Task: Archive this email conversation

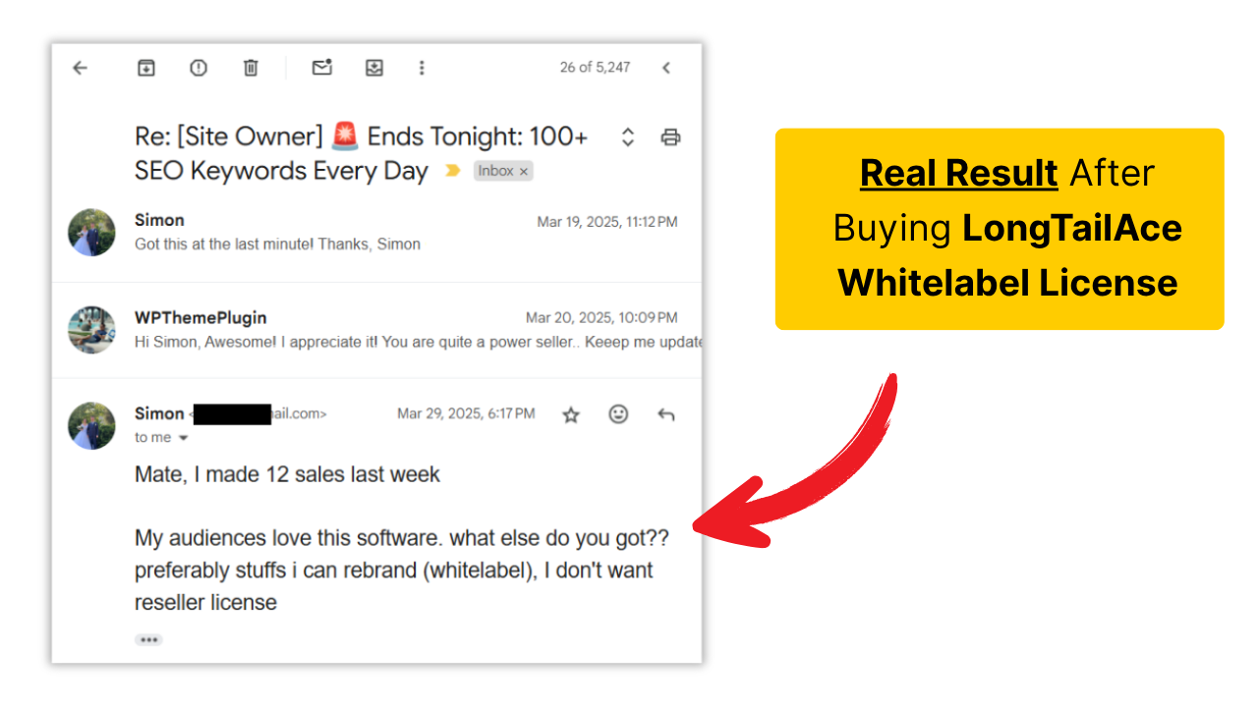Action: click(x=145, y=68)
